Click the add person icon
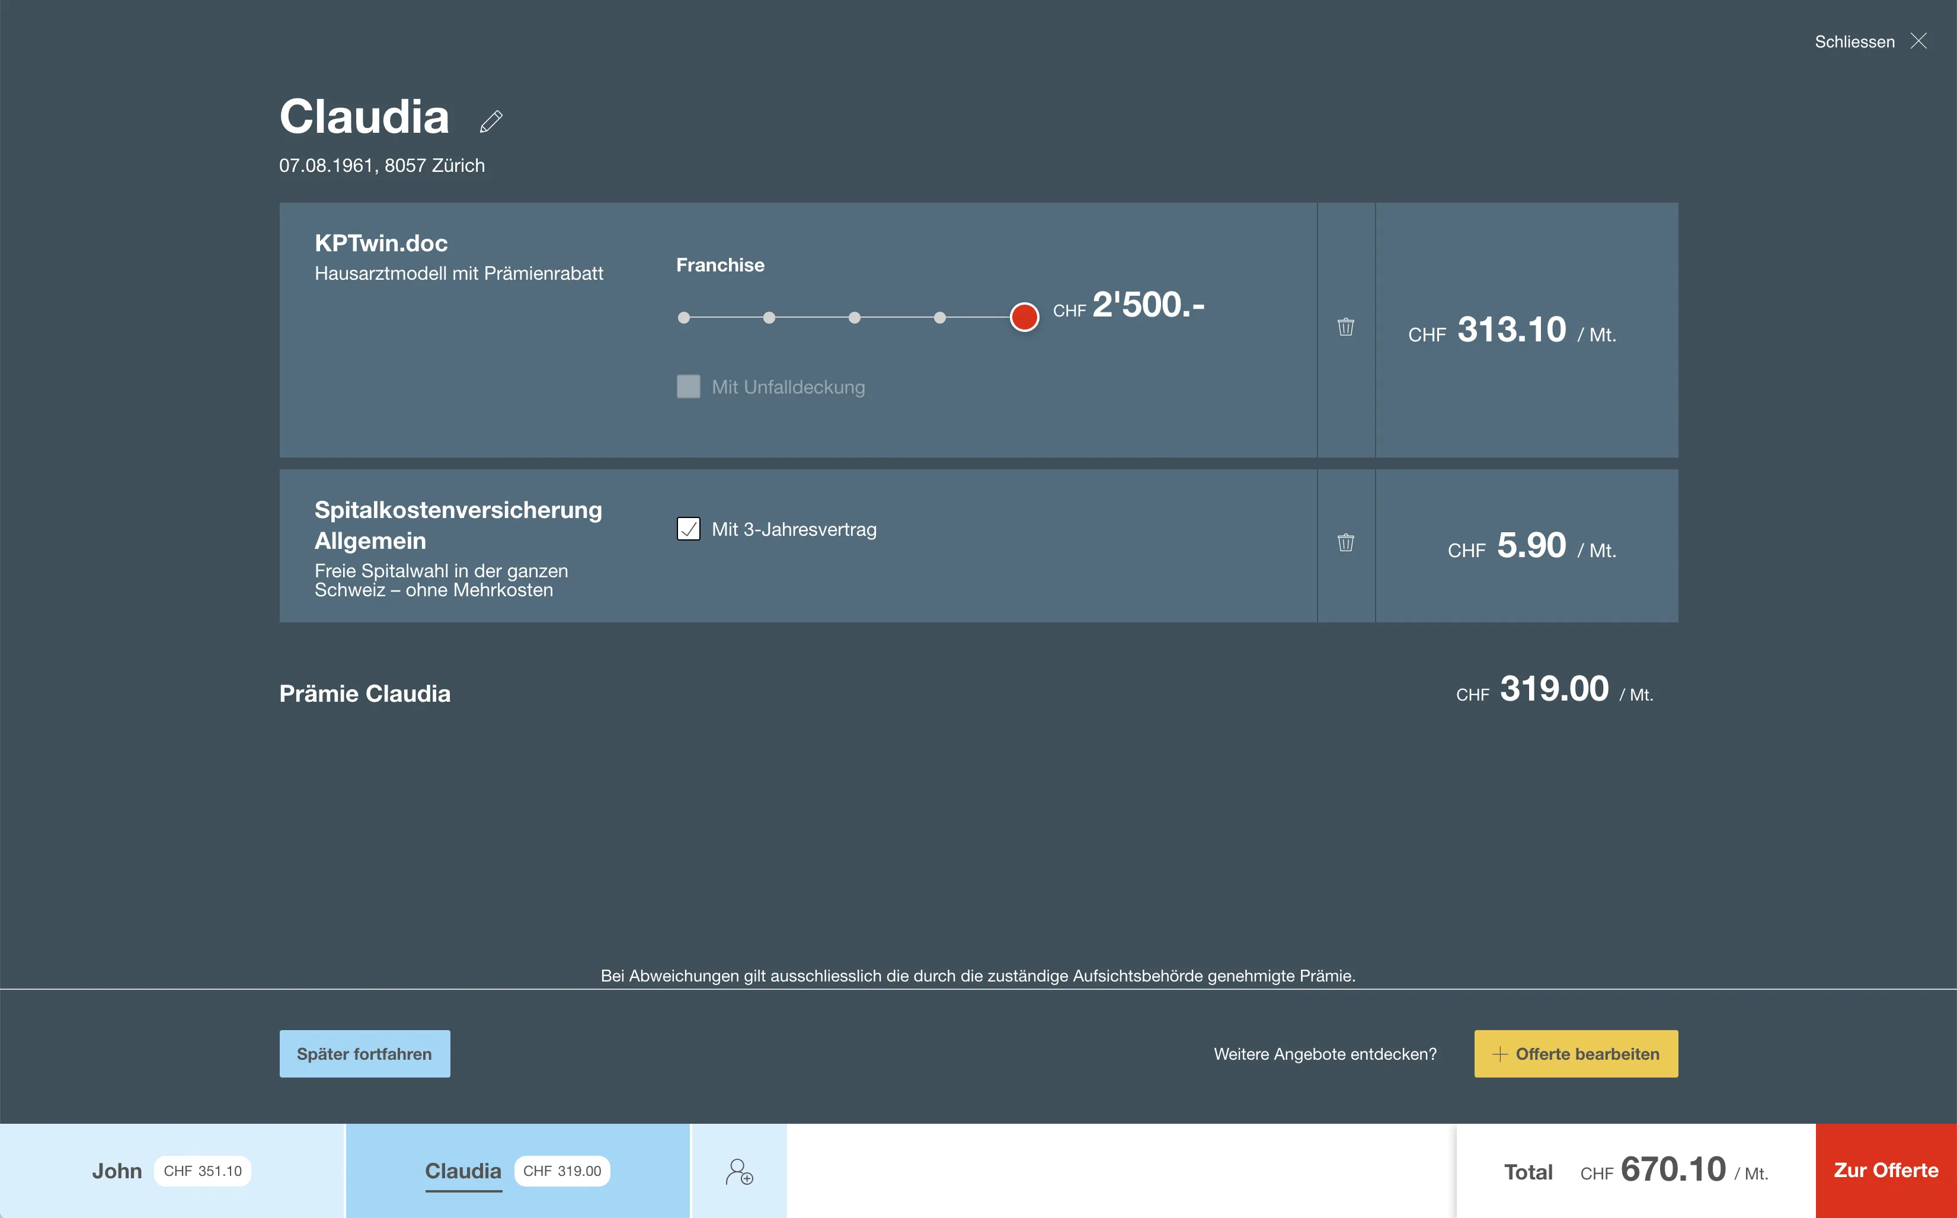This screenshot has width=1957, height=1218. 738,1171
